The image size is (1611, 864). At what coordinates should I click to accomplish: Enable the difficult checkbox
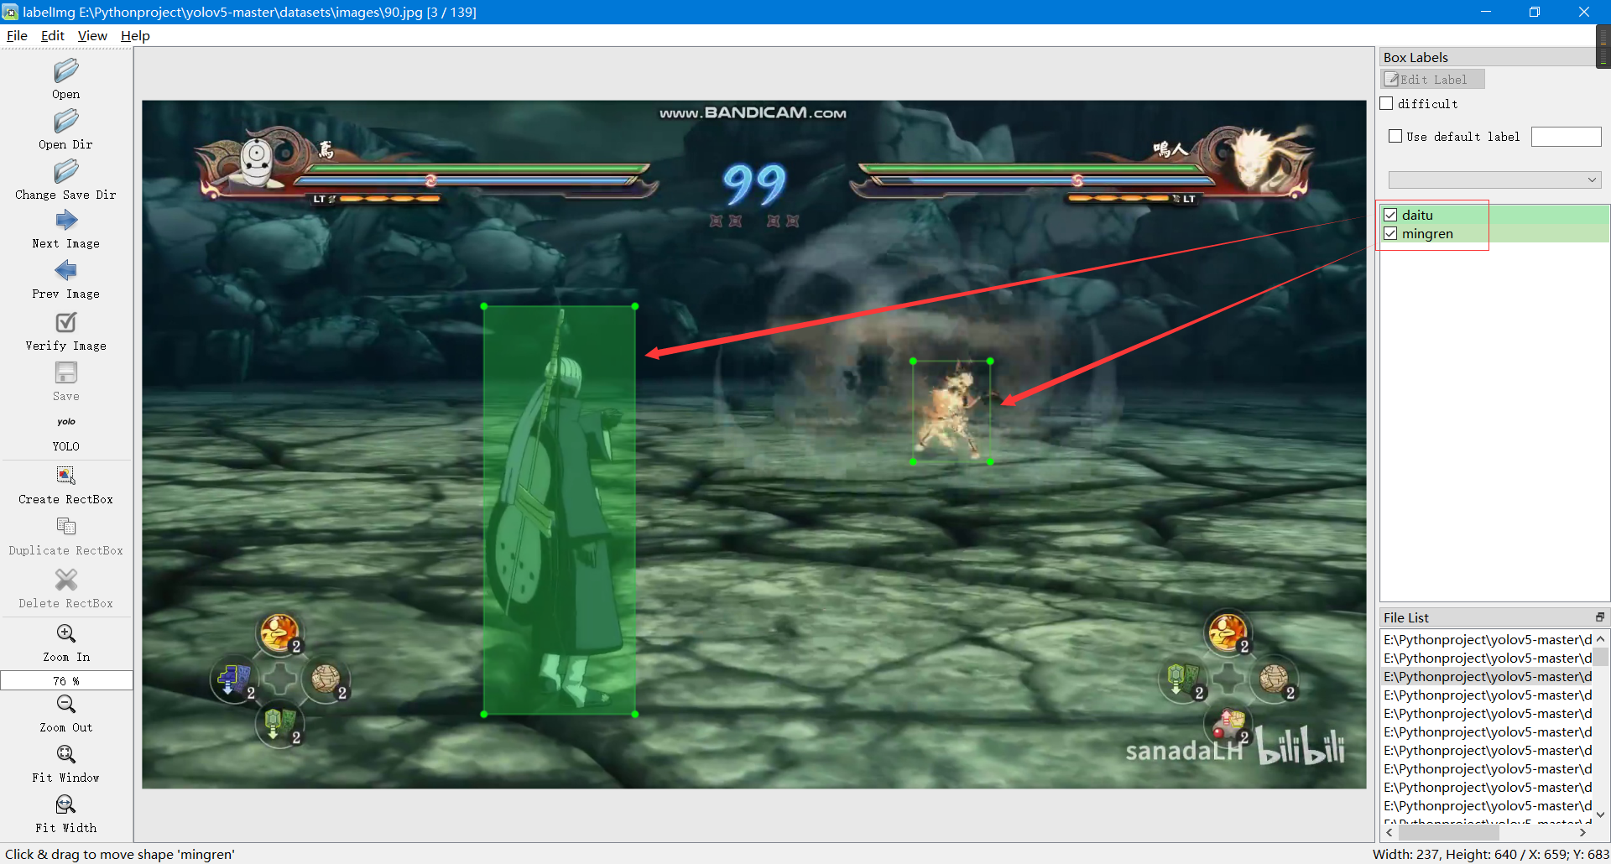pyautogui.click(x=1387, y=104)
